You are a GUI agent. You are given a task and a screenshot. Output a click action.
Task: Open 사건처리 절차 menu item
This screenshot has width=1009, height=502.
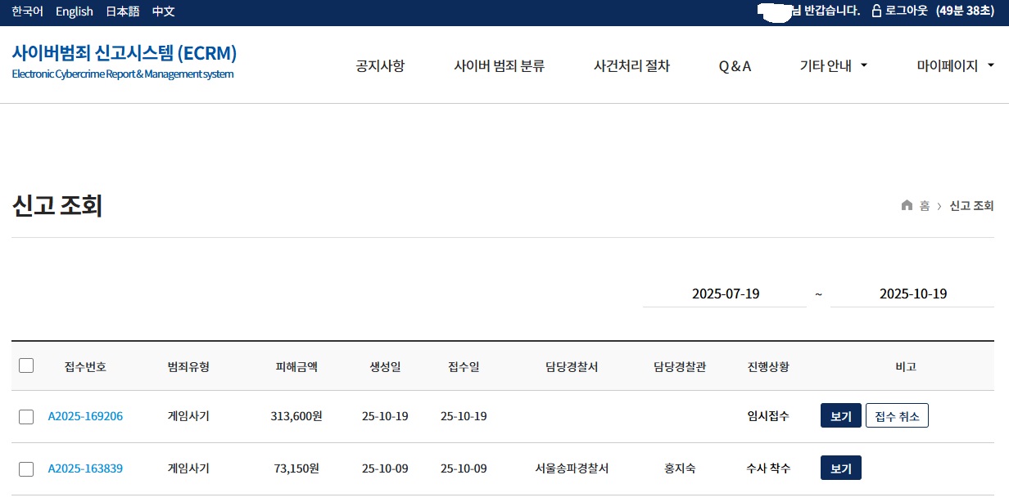631,66
